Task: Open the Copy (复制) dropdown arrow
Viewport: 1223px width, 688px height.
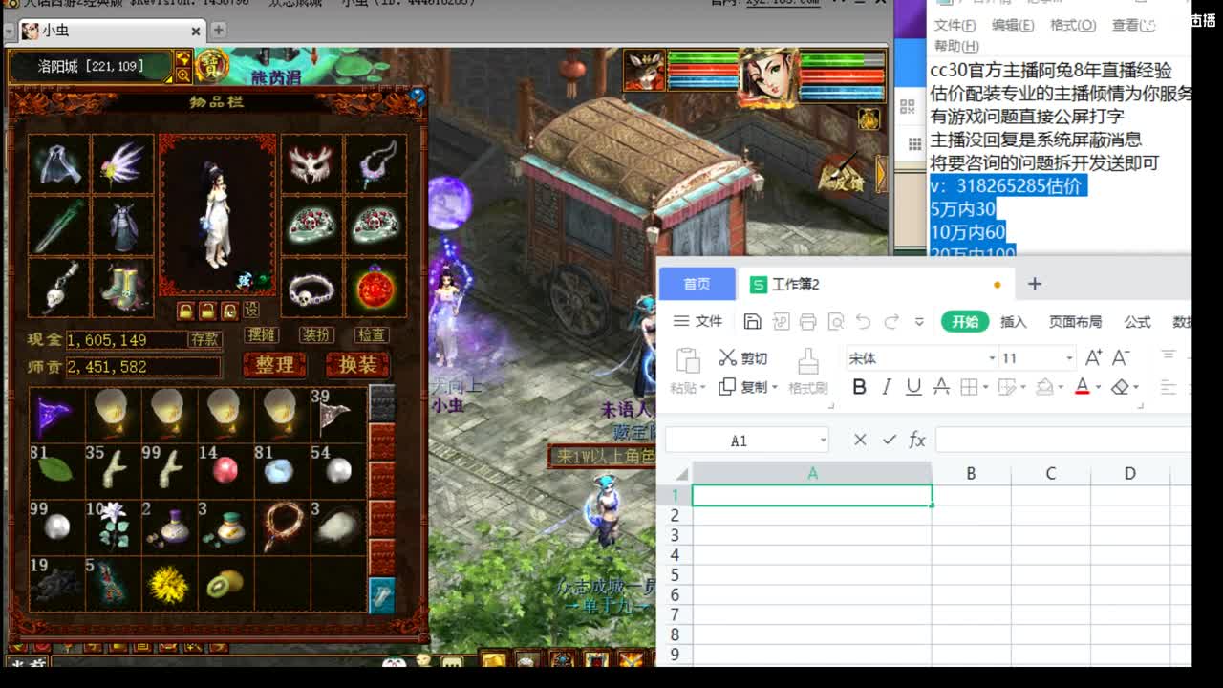Action: pyautogui.click(x=774, y=388)
